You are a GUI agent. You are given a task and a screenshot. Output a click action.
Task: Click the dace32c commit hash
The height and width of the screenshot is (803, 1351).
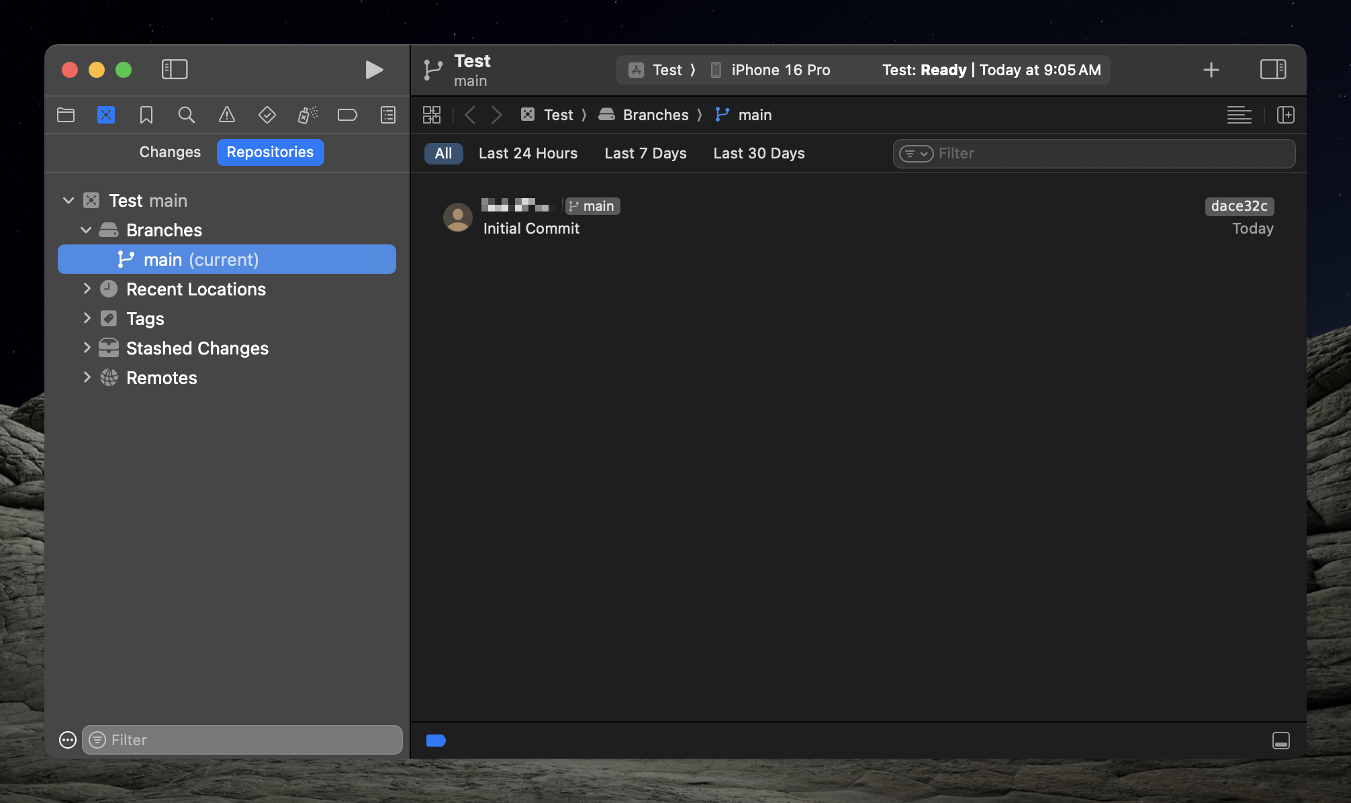tap(1239, 206)
